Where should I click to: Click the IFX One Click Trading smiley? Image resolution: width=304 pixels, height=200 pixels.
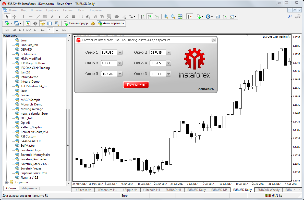point(288,37)
